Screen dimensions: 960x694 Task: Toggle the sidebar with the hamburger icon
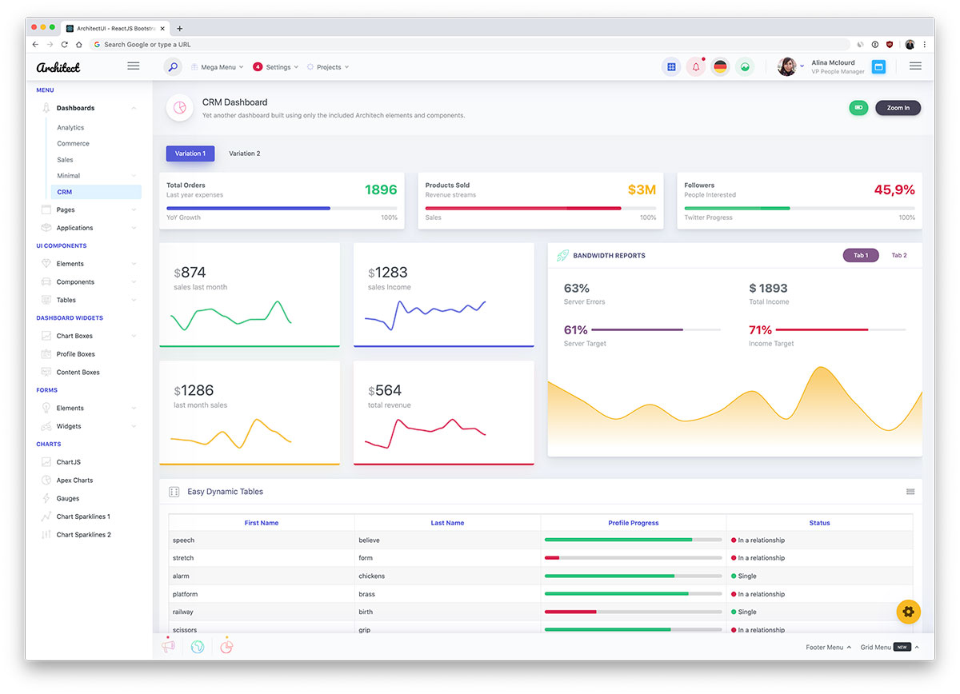coord(134,66)
